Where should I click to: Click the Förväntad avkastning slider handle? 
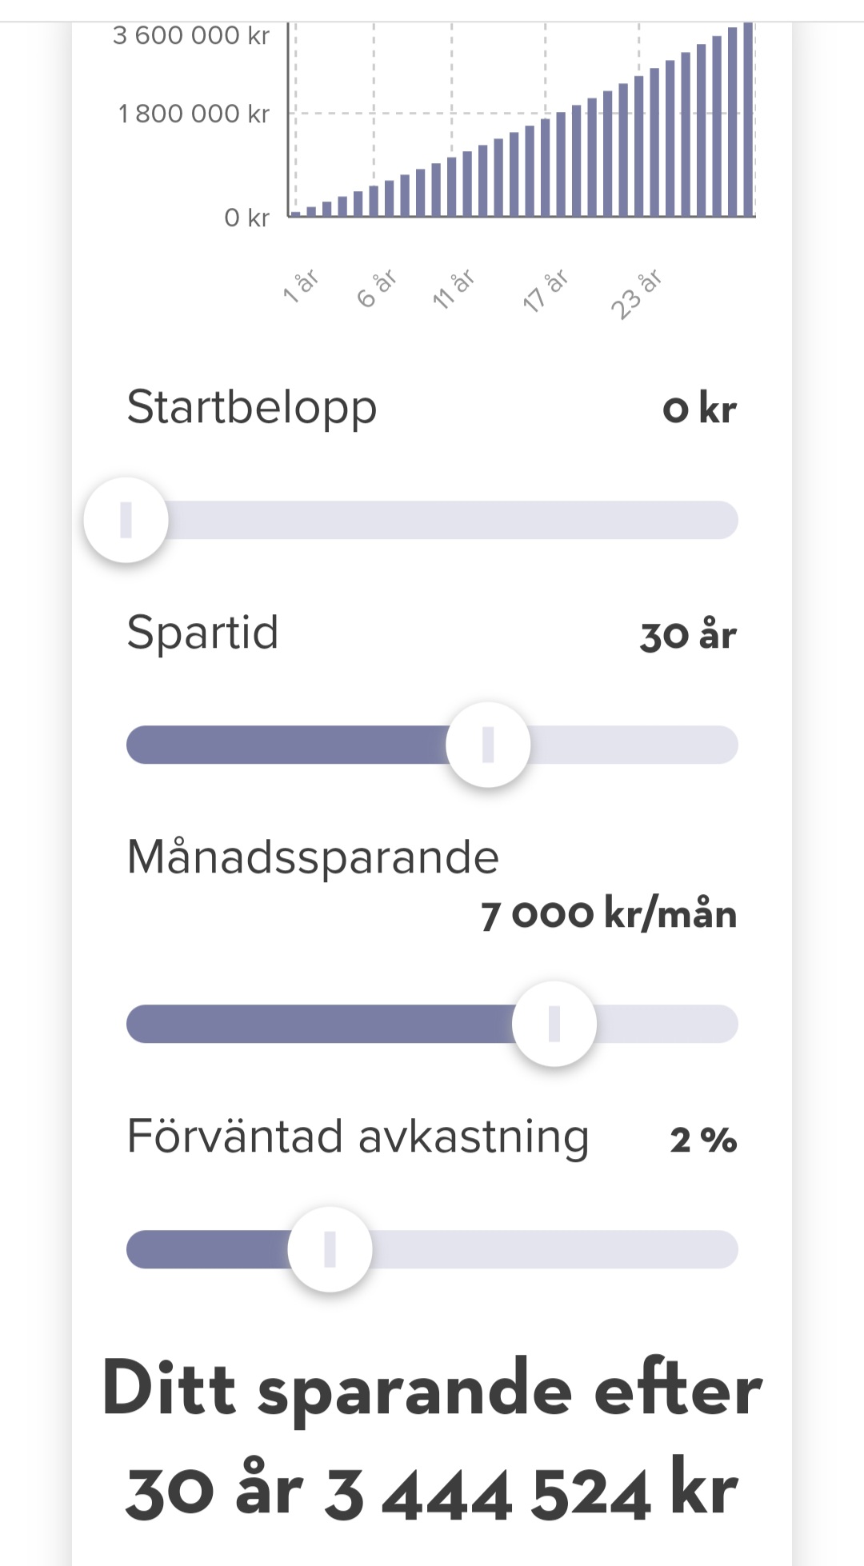330,1249
